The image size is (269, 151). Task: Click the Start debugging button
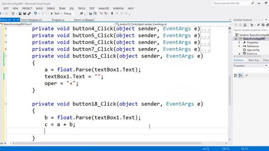click(55, 13)
